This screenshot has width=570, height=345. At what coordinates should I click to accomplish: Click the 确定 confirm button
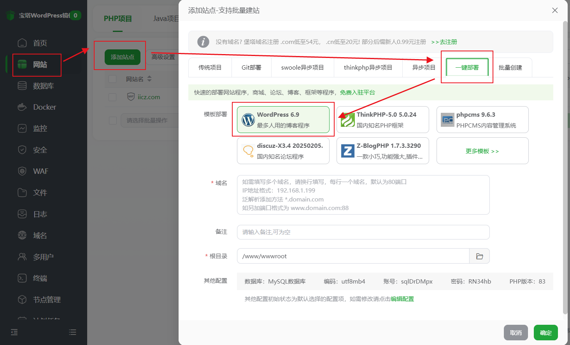pos(545,332)
